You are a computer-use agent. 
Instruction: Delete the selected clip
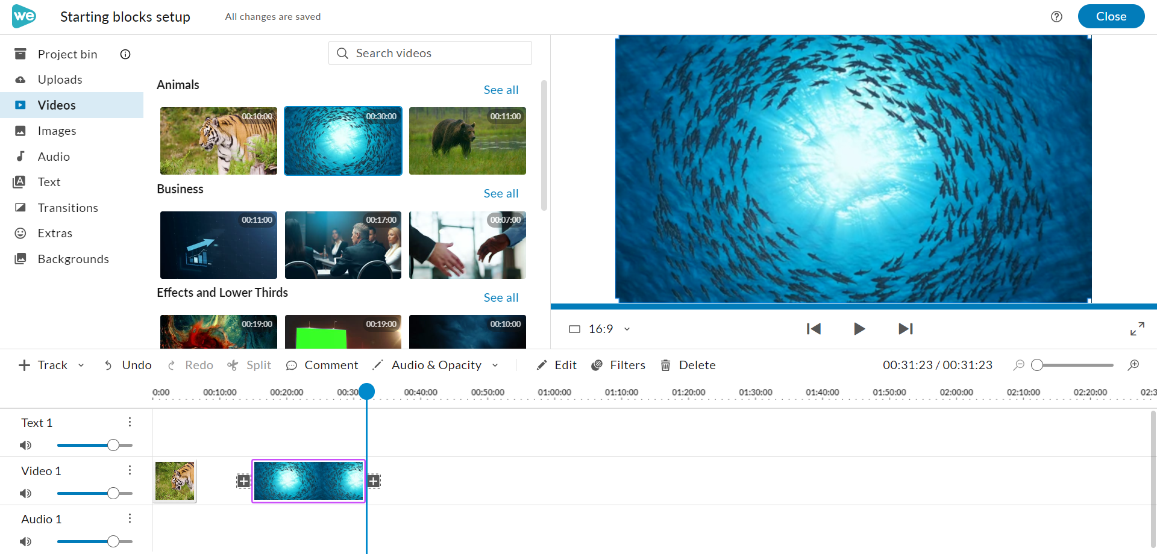(688, 365)
